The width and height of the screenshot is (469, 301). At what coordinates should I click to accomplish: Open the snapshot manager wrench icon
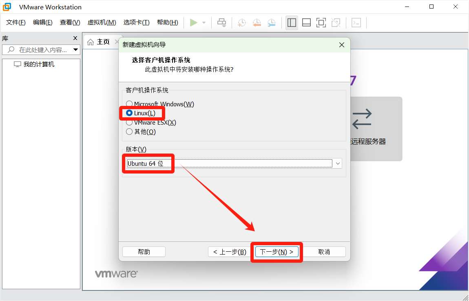(x=271, y=23)
